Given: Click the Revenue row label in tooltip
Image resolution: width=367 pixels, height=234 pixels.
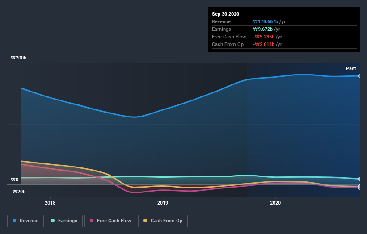Looking at the screenshot, I should 221,21.
